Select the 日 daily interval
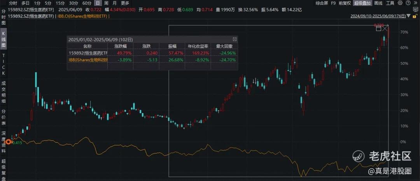Viewport: 420px width, 181px height. [98, 3]
